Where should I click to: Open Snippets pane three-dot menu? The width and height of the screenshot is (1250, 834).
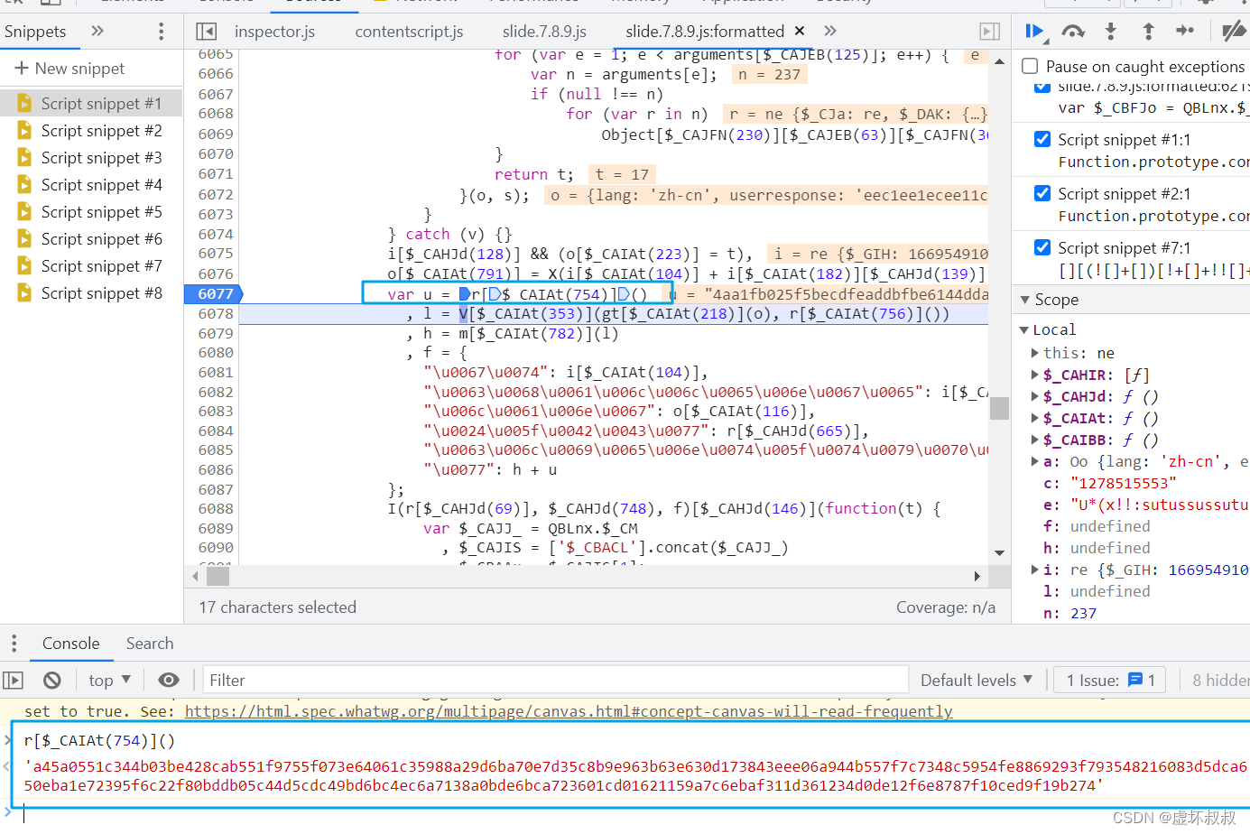coord(162,32)
